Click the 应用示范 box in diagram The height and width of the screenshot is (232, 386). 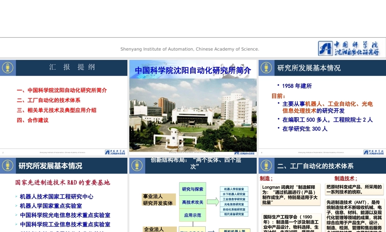(193, 215)
